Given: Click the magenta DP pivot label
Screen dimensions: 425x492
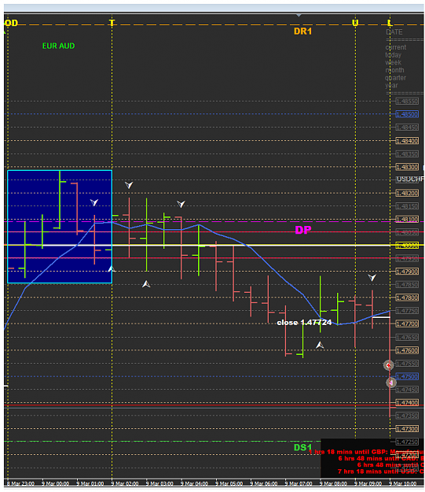Looking at the screenshot, I should [303, 230].
